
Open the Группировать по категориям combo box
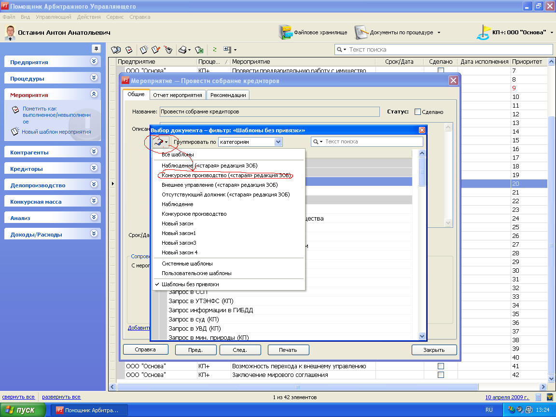[x=250, y=142]
